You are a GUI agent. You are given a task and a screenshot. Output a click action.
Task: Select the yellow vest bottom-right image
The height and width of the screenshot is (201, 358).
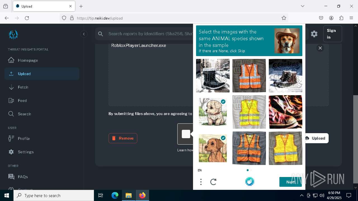(x=286, y=148)
